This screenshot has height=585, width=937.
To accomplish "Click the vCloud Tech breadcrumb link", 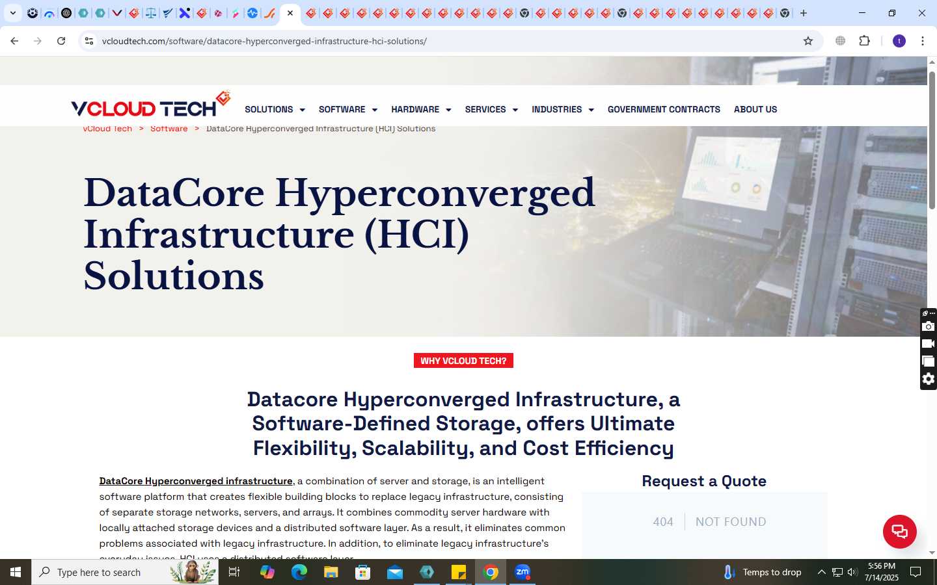I will coord(107,129).
